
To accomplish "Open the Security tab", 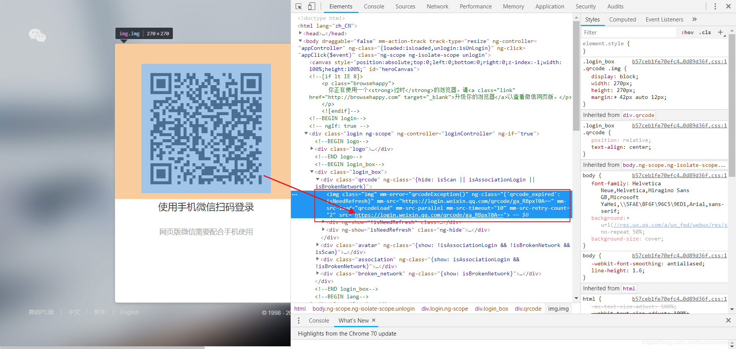I will (x=585, y=7).
